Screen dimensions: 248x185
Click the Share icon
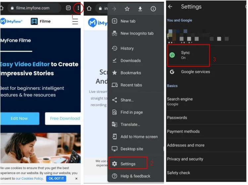point(115,100)
